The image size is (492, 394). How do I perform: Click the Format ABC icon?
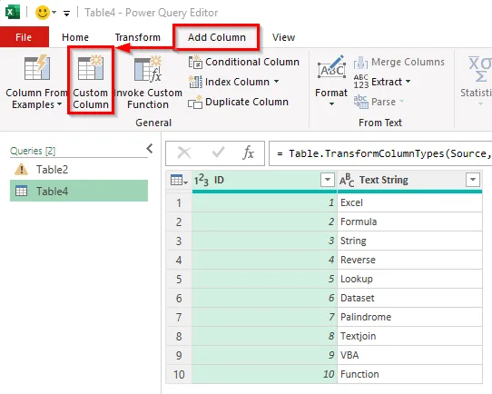click(331, 67)
